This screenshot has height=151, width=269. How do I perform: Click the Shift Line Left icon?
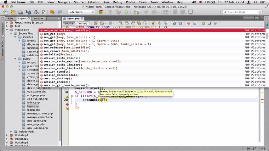pos(174,23)
